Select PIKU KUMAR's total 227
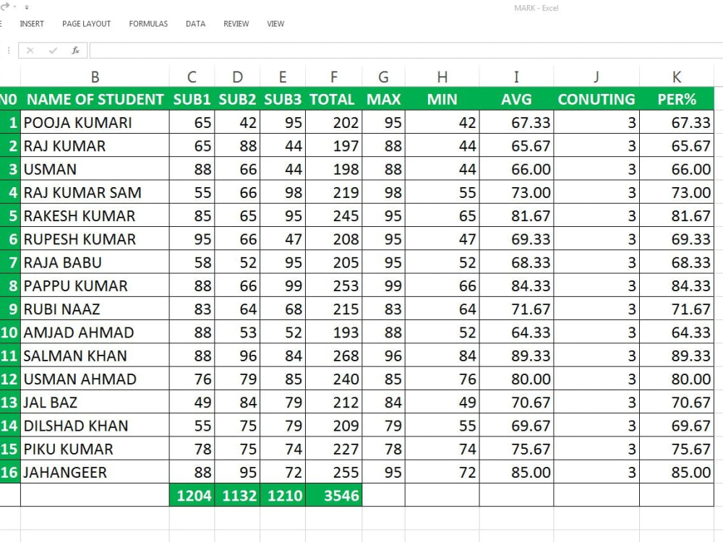723x542 pixels. pyautogui.click(x=334, y=449)
